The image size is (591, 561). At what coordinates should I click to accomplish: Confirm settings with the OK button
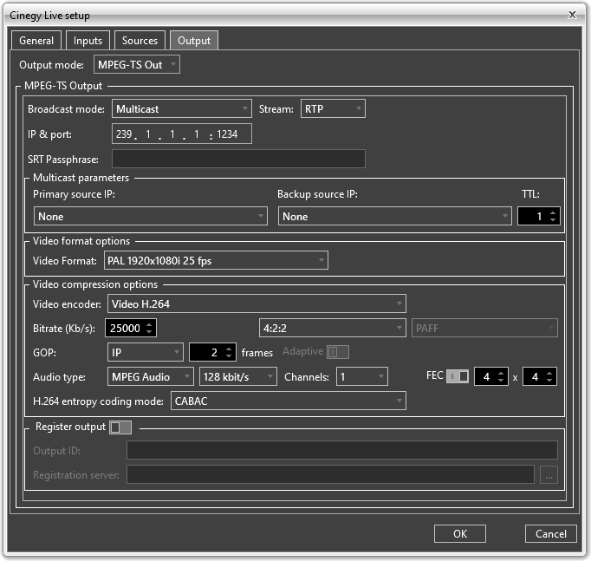click(460, 534)
